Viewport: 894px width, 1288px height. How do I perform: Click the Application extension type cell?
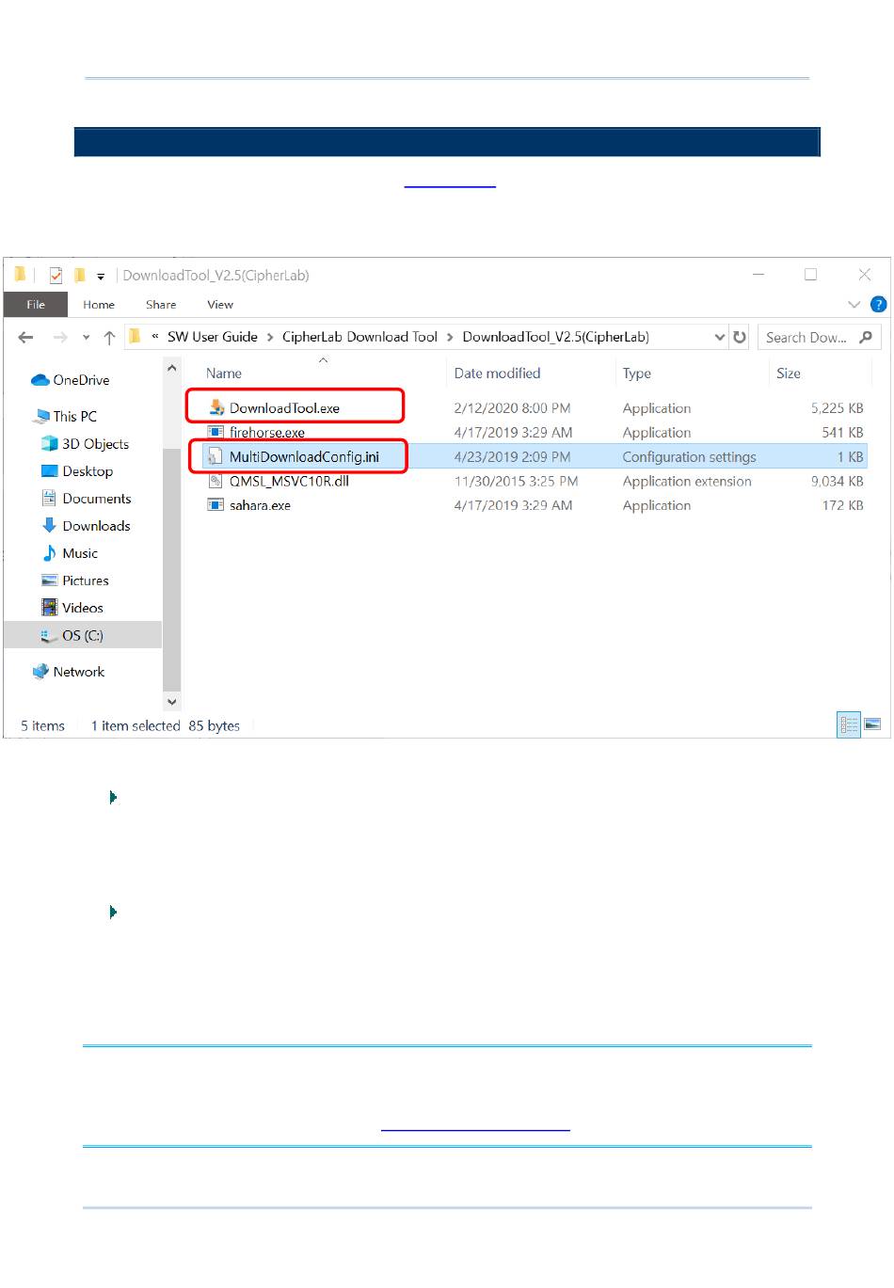687,481
